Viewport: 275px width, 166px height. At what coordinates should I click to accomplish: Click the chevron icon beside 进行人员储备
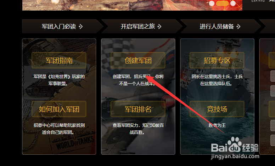tap(238, 26)
